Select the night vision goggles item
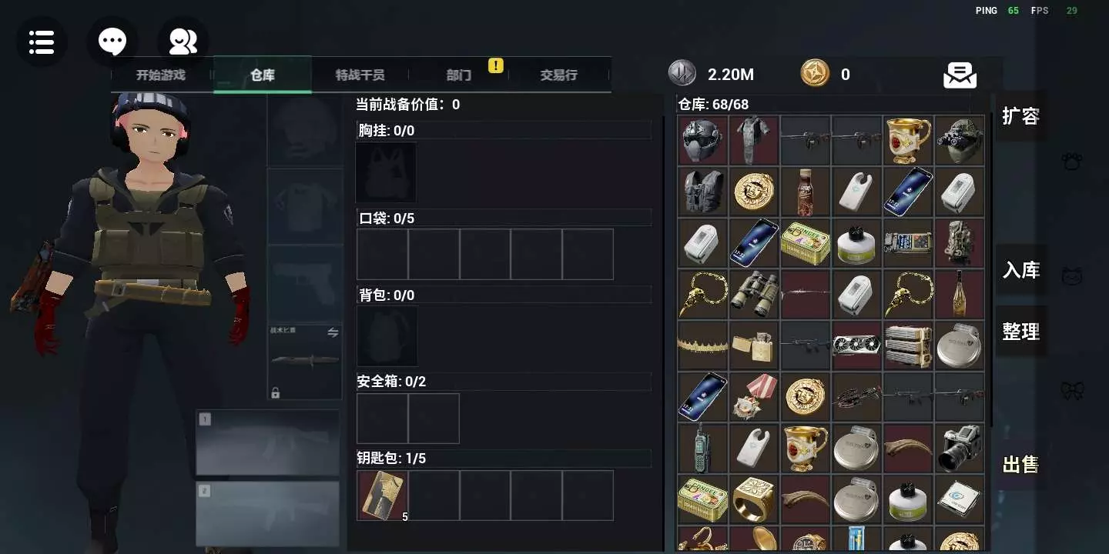This screenshot has height=554, width=1109. (960, 140)
